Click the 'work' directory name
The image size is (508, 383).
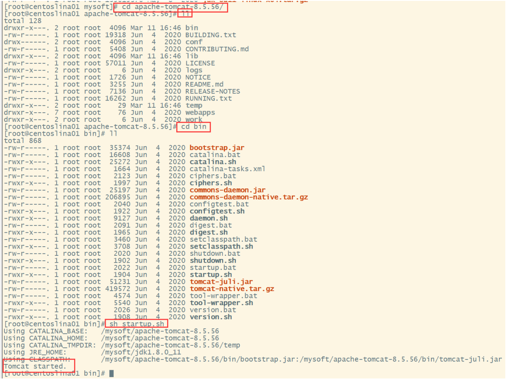click(x=194, y=120)
